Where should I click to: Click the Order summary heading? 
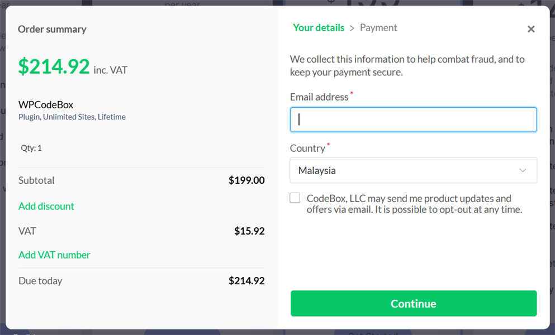pos(52,29)
